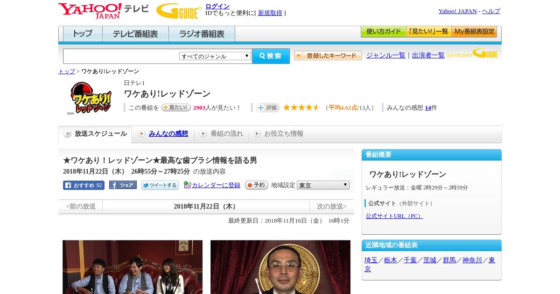Viewport: 560px width, 294px height.
Task: Click the studio guests photo thumbnail
Action: pyautogui.click(x=133, y=267)
